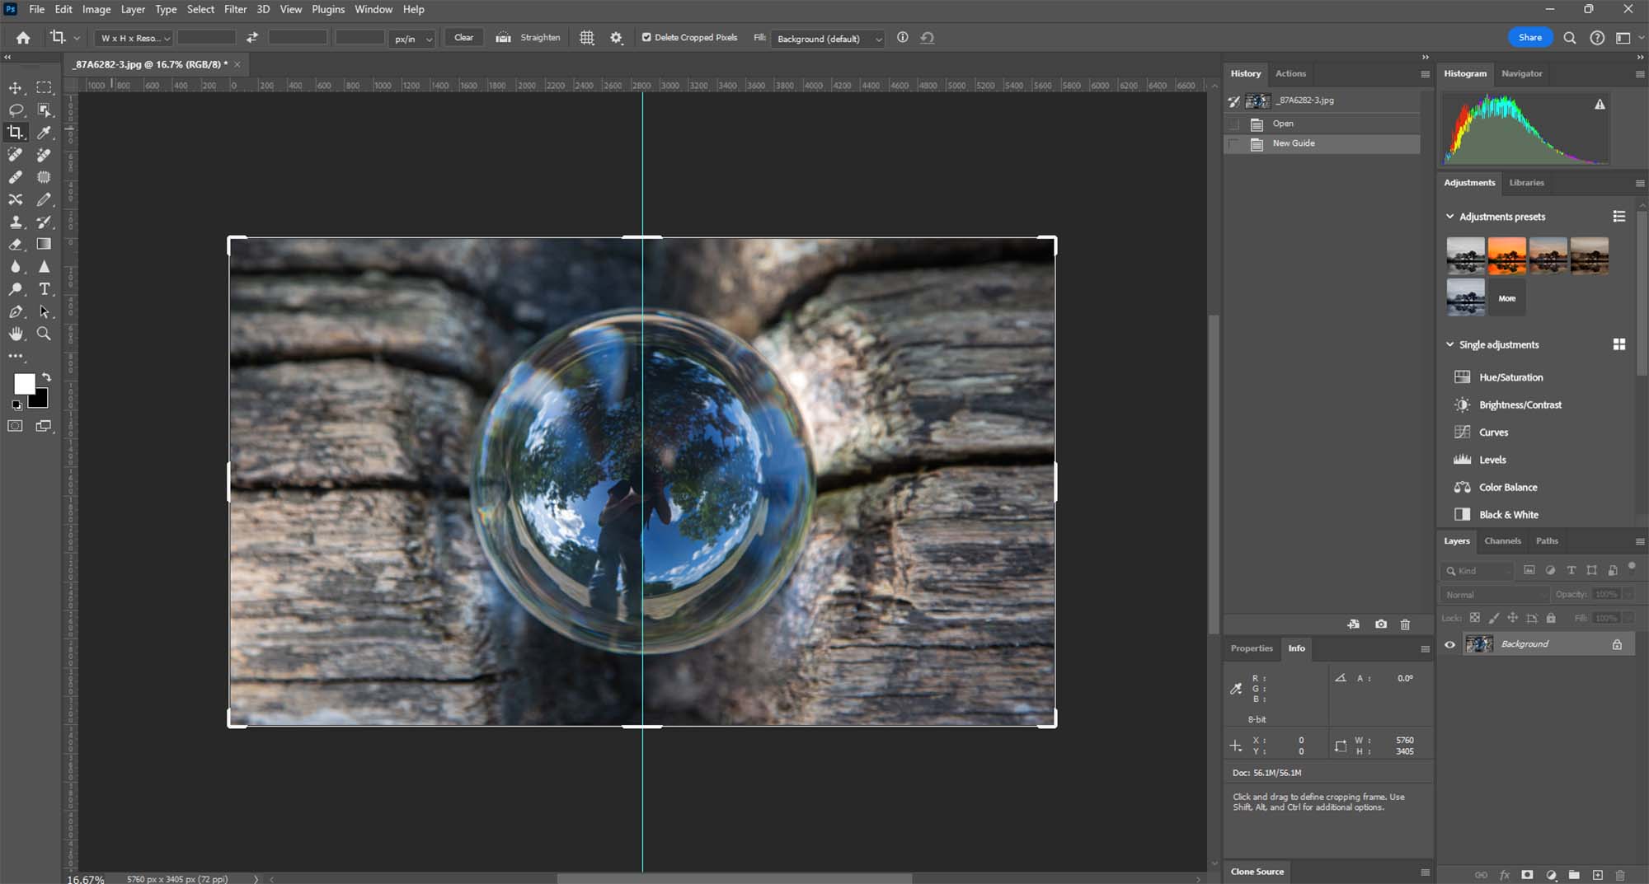Select the Rectangular Marquee tool
The height and width of the screenshot is (884, 1649).
click(45, 87)
